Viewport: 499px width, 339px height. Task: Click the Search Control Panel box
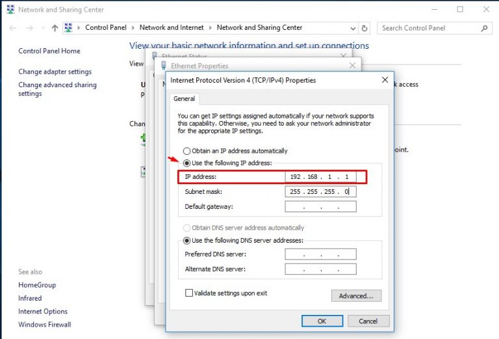coord(435,28)
